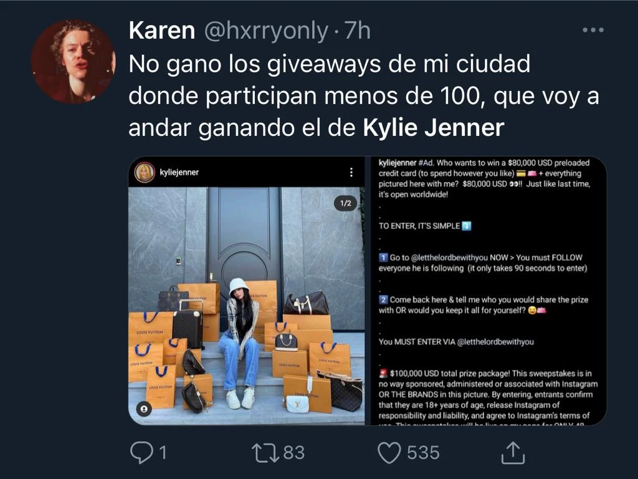Open the right image with giveaway caption
The image size is (638, 479).
(488, 291)
